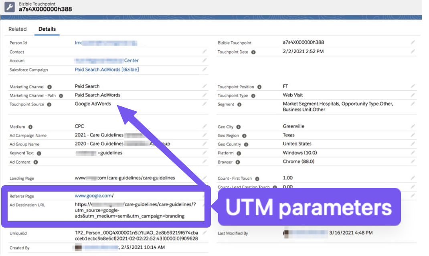Screen dimensions: 429x256
Task: Edit Touchpoint Date with pencil icon
Action: [x=413, y=51]
